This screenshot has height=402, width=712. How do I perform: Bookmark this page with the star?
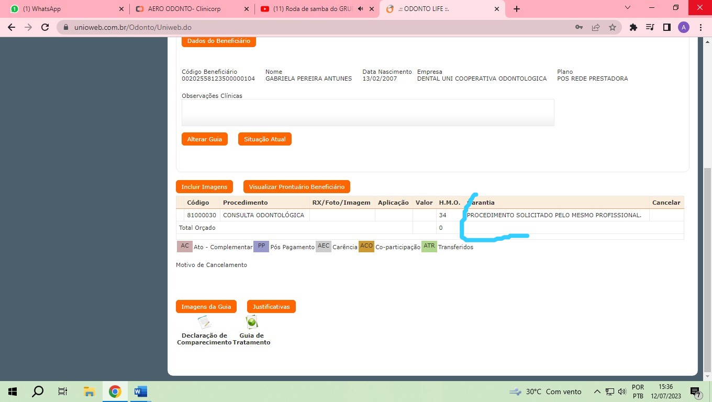tap(613, 27)
